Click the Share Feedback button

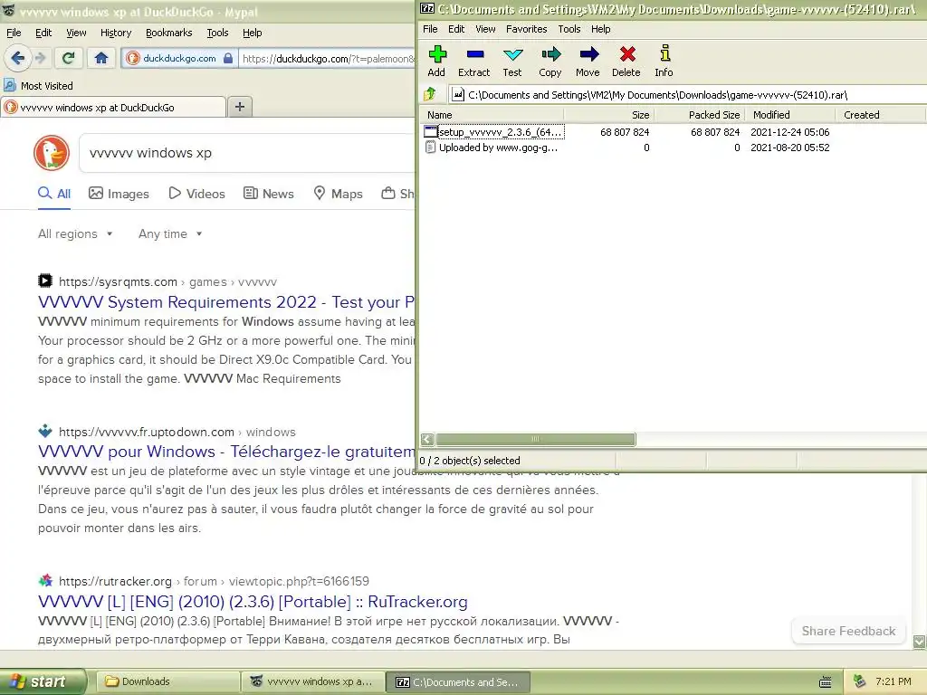848,631
